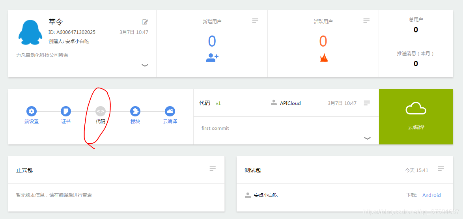Click the white cloud icon on green tile

click(x=416, y=109)
